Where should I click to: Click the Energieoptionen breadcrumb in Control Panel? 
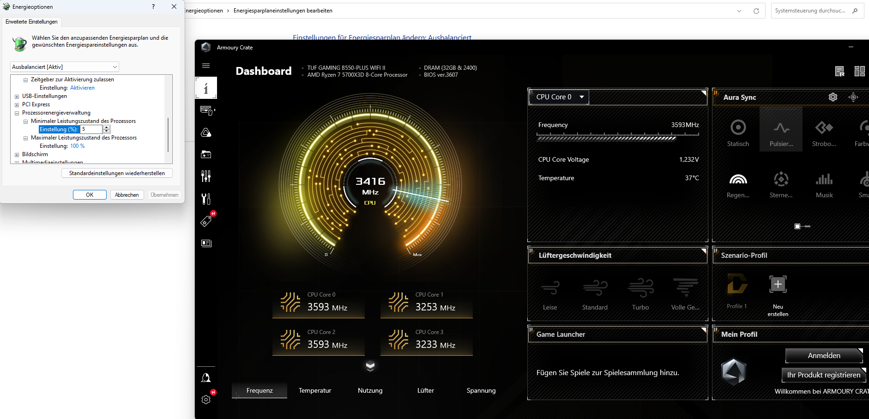pyautogui.click(x=204, y=11)
